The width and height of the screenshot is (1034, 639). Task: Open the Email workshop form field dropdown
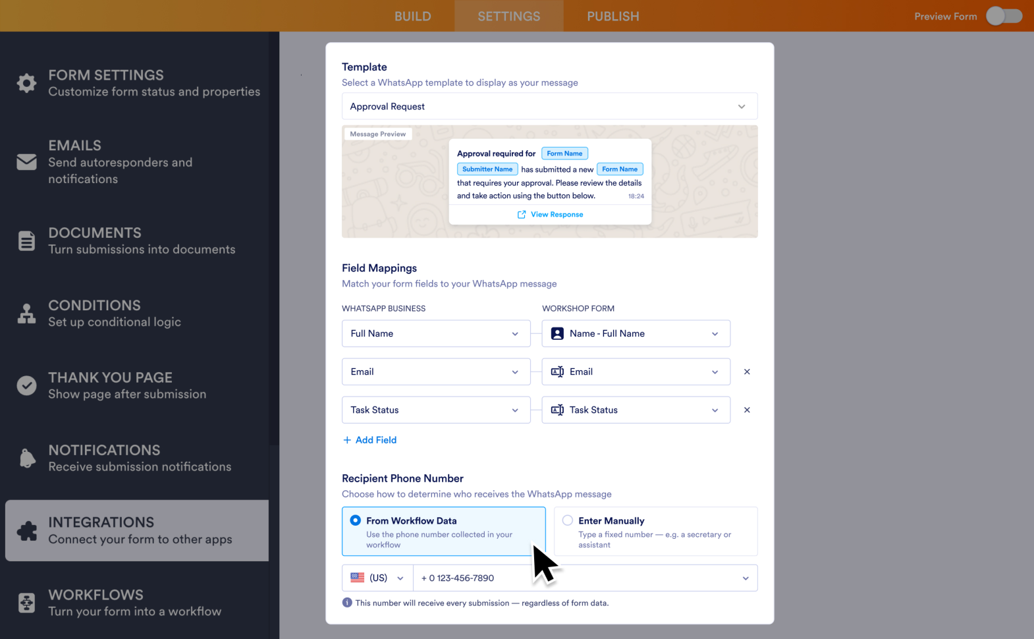pyautogui.click(x=636, y=372)
